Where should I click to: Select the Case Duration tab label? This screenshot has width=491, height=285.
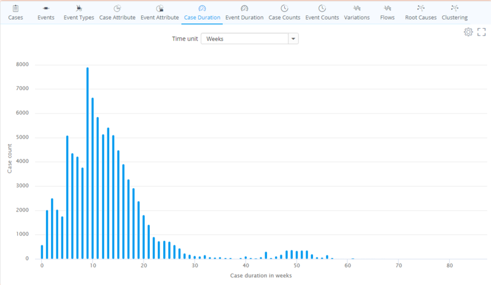[x=203, y=18]
